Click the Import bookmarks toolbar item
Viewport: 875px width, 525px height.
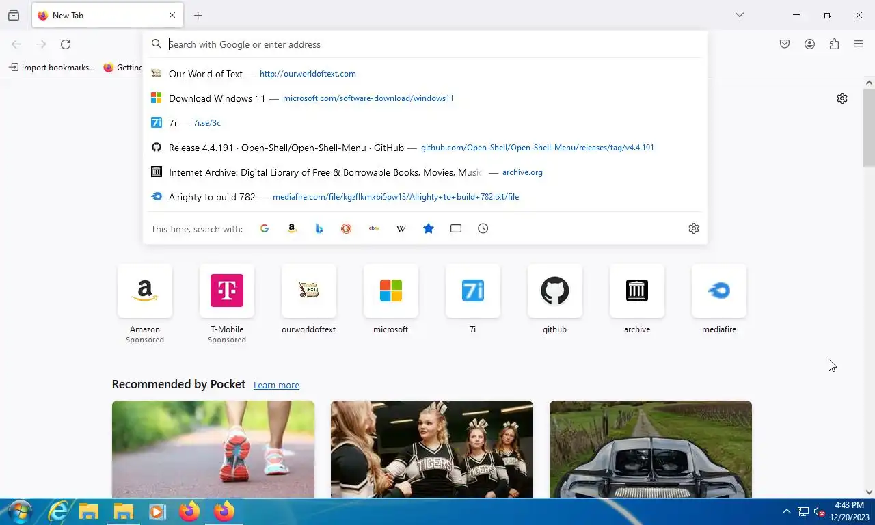pyautogui.click(x=52, y=68)
